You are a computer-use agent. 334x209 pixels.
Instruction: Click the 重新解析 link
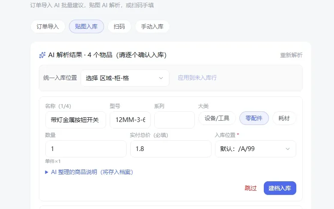pos(291,55)
